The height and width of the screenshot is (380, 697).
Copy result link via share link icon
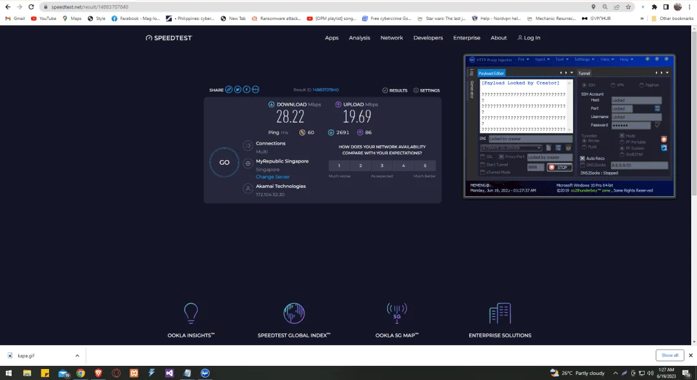click(228, 89)
